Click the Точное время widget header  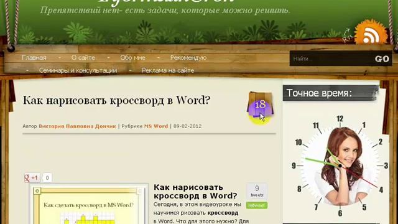(x=330, y=93)
